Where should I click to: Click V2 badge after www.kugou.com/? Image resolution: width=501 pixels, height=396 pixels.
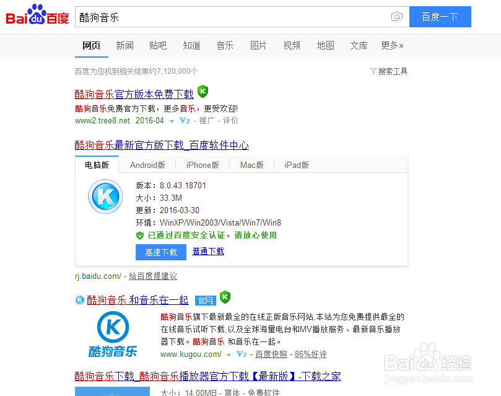click(242, 354)
